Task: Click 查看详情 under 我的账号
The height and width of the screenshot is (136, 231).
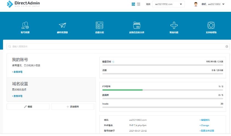Action: tap(18, 72)
